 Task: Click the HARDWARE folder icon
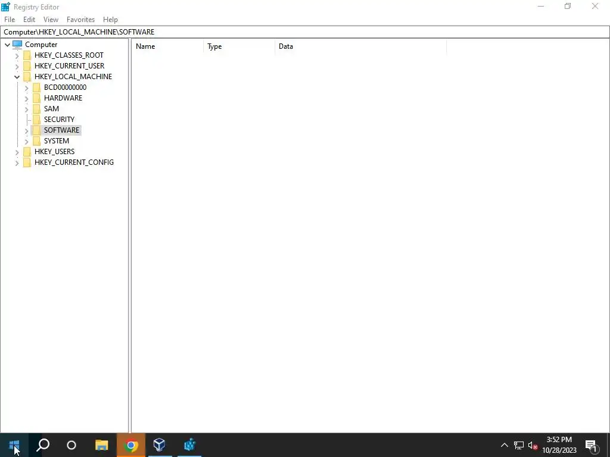click(36, 98)
